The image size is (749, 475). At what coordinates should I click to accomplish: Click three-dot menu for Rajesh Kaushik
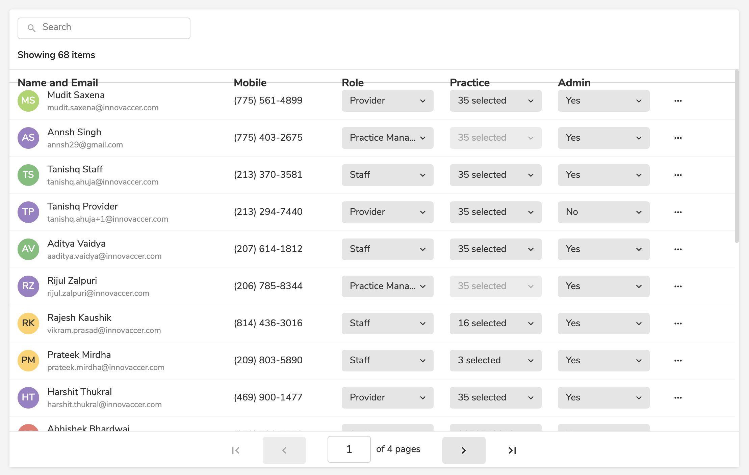coord(678,324)
